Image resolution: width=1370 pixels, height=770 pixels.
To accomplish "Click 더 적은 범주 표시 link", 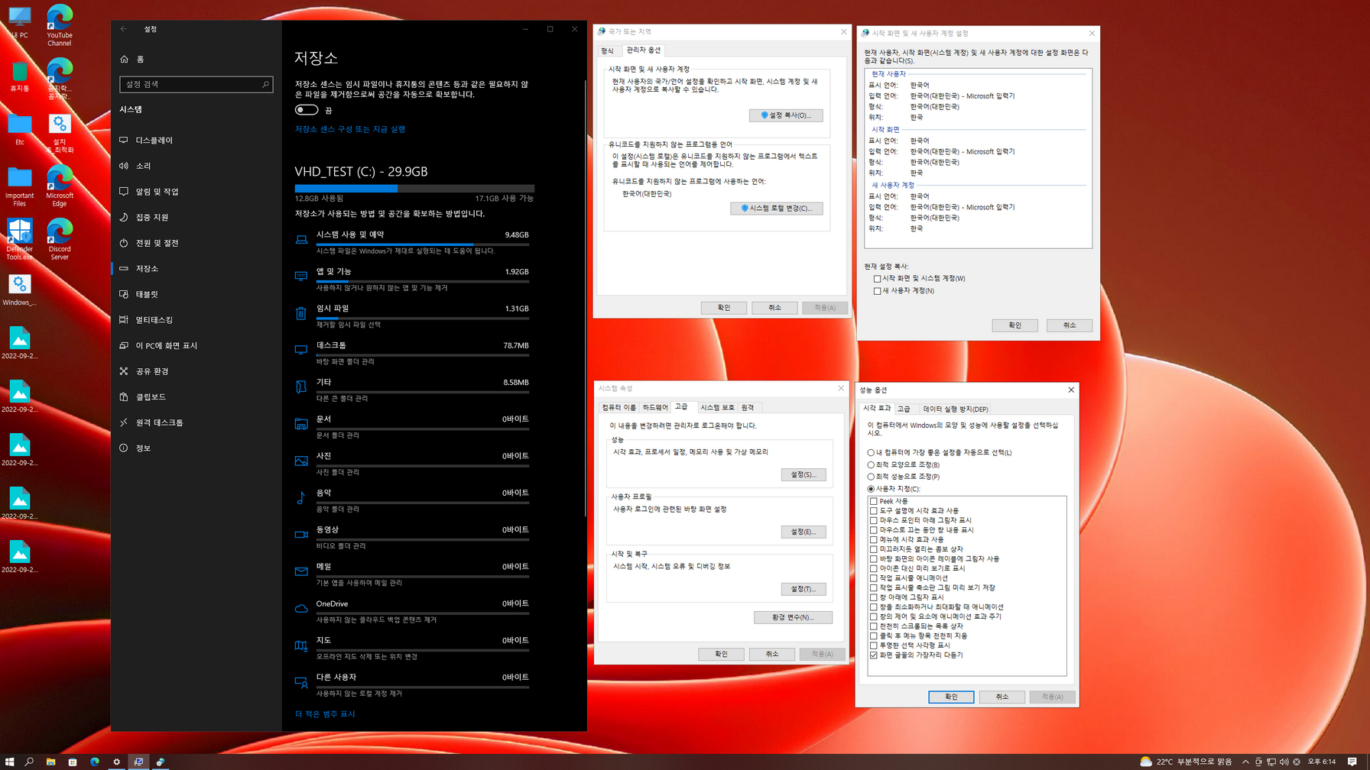I will tap(325, 714).
